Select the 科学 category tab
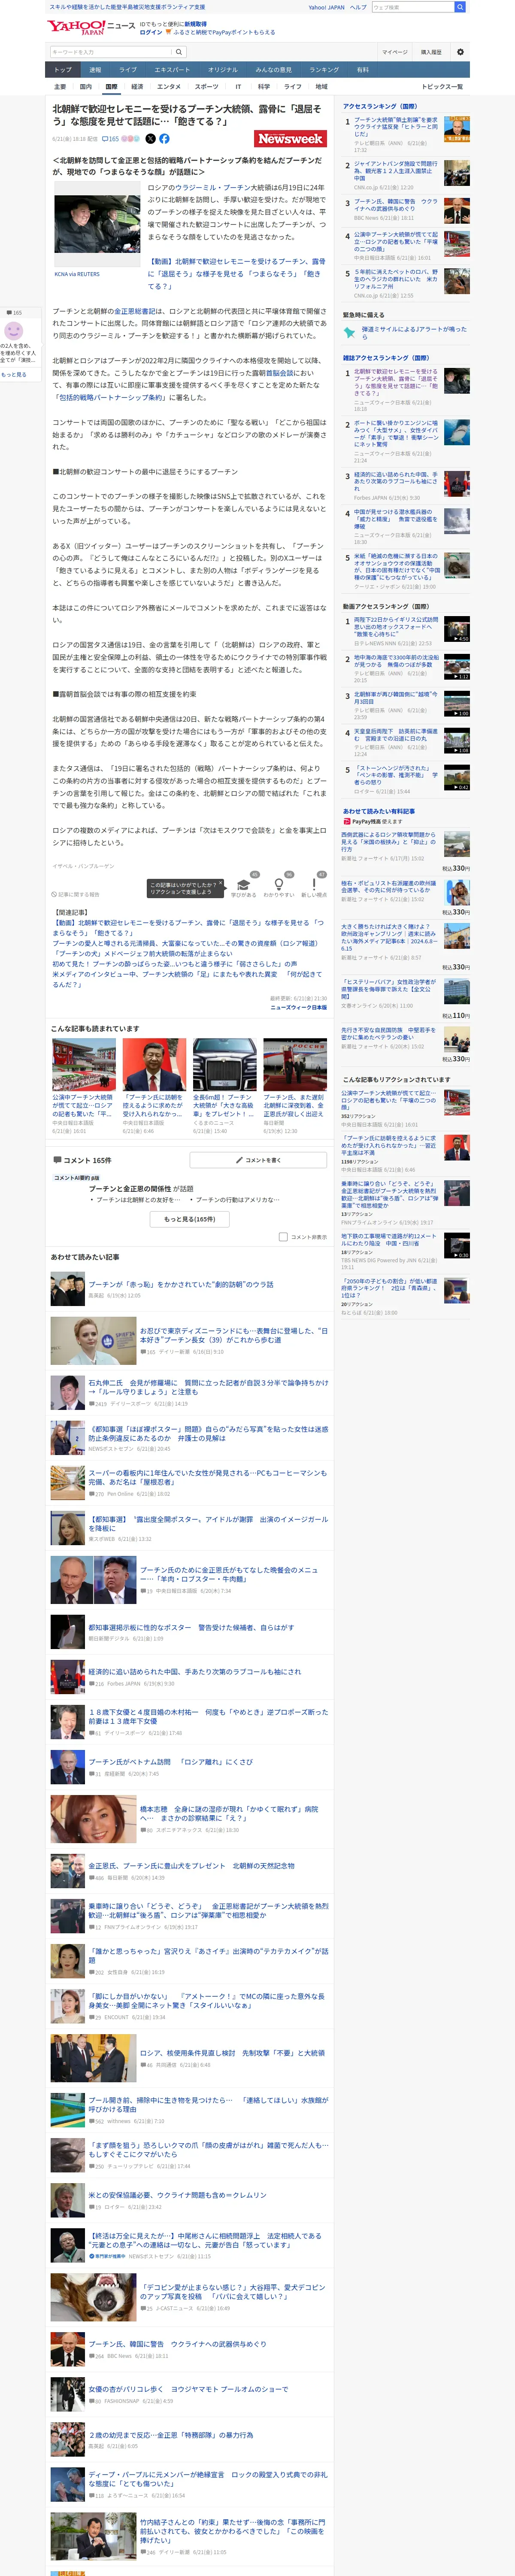515x2576 pixels. [264, 87]
